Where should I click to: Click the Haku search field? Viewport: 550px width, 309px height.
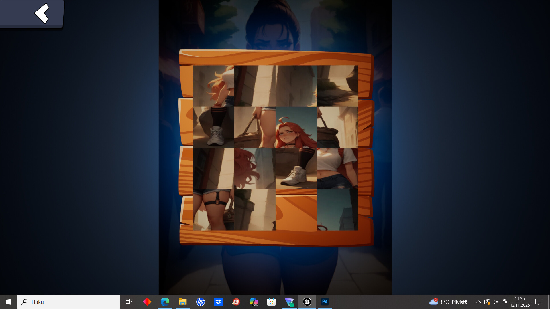tap(69, 302)
